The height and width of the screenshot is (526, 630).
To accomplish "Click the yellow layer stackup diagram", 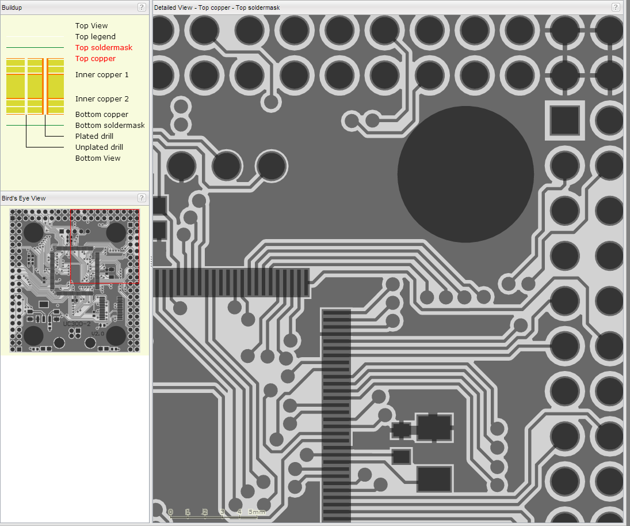I will tap(35, 86).
